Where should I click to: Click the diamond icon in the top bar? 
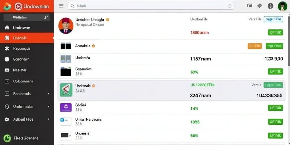[x=260, y=6]
